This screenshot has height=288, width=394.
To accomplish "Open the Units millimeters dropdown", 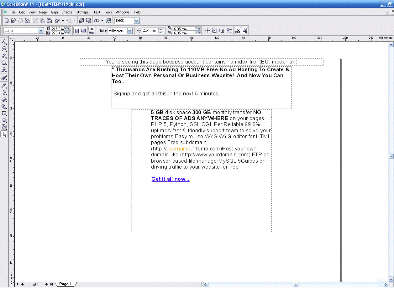I will [130, 31].
